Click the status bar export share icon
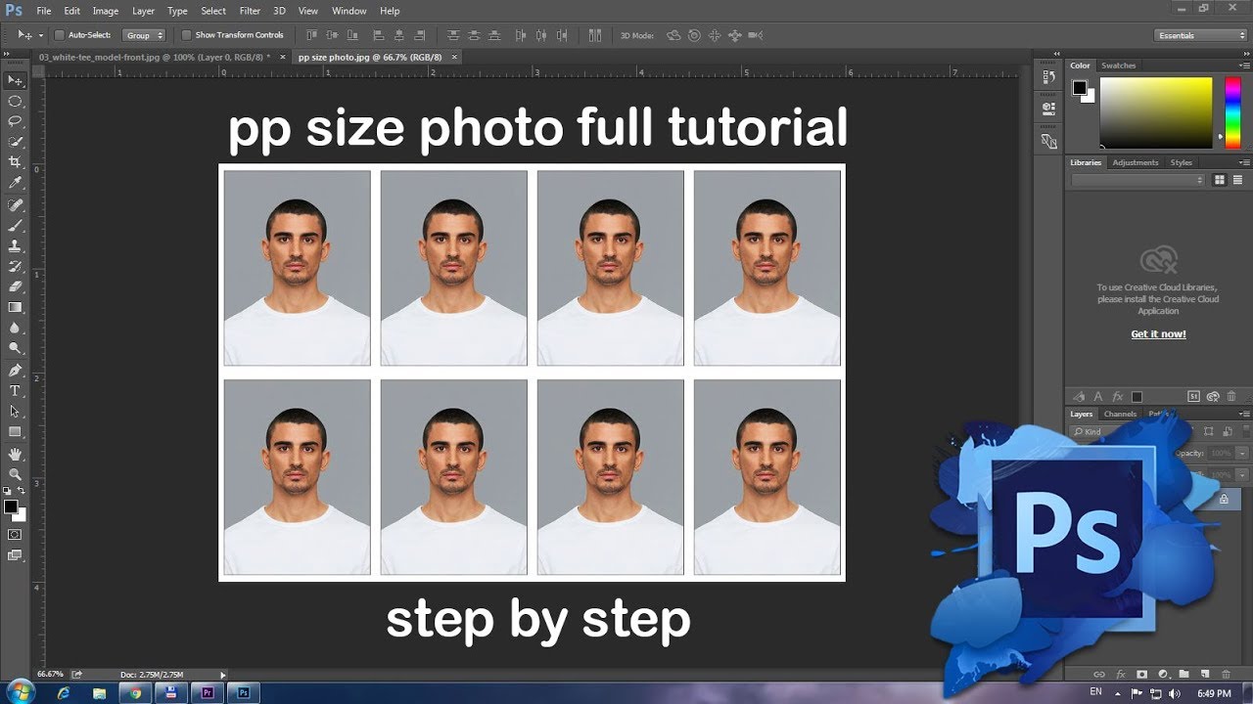1253x704 pixels. [x=76, y=674]
